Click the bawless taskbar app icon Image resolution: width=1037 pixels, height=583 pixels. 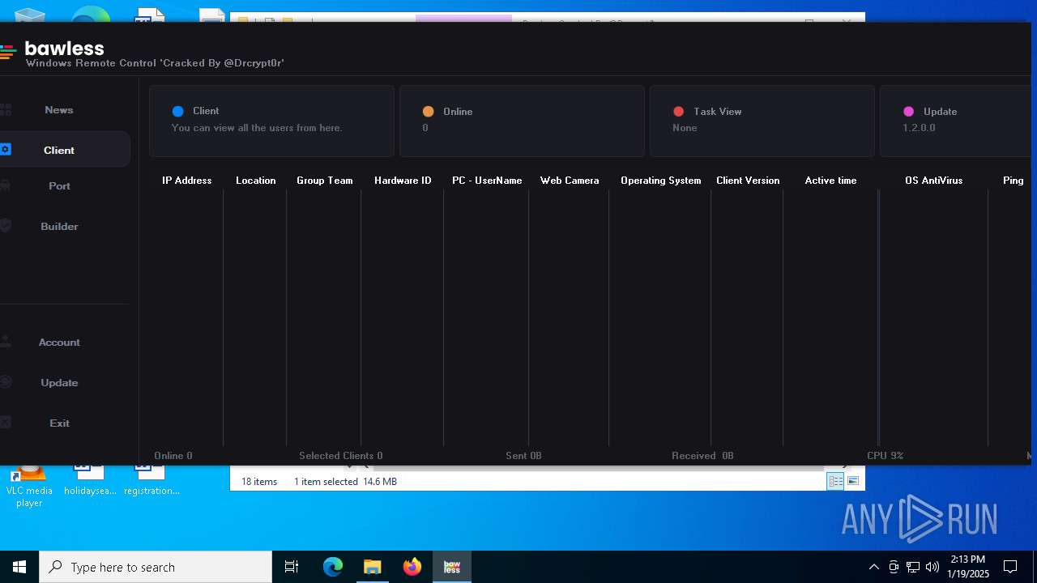click(452, 567)
